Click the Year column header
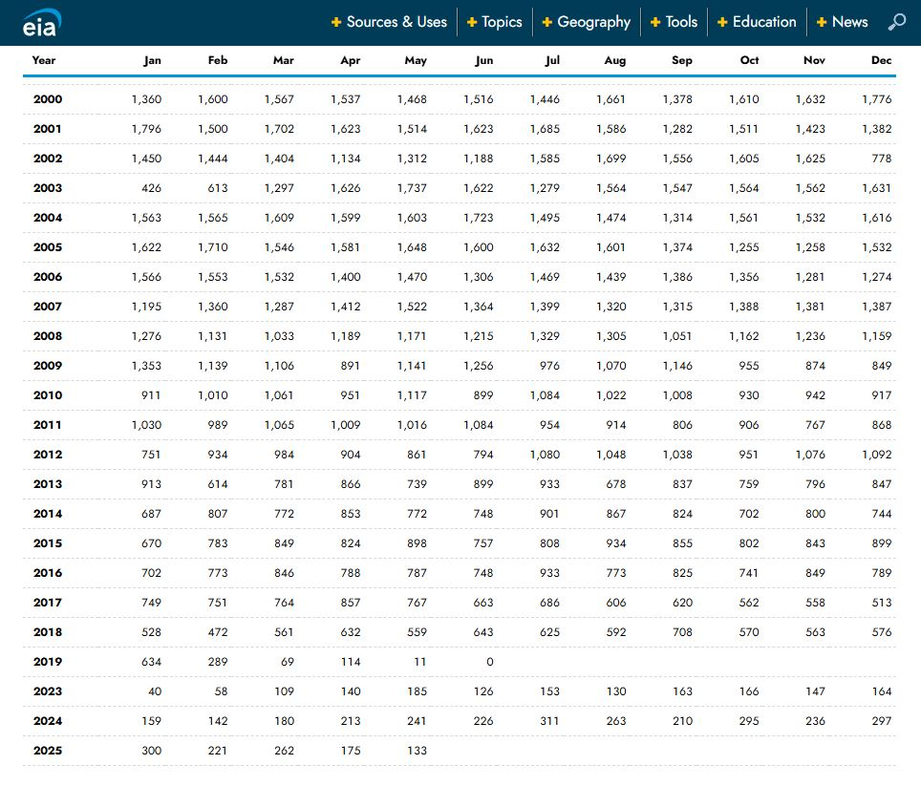This screenshot has height=786, width=921. click(x=44, y=60)
